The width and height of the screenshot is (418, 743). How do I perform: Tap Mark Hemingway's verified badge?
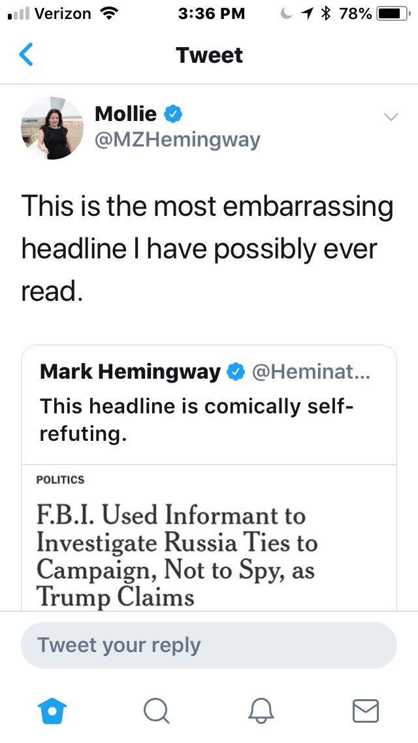pyautogui.click(x=234, y=372)
